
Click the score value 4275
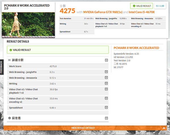pyautogui.click(x=67, y=11)
